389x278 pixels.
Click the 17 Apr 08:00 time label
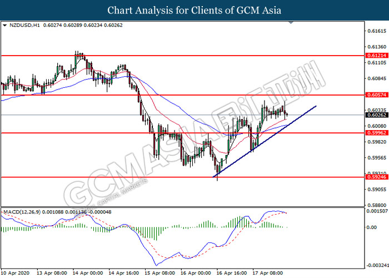[x=268, y=274]
